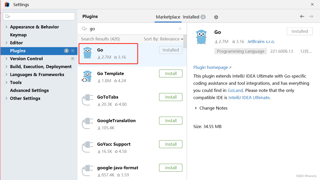Expand the Tools settings node
The width and height of the screenshot is (320, 180).
[x=6, y=82]
